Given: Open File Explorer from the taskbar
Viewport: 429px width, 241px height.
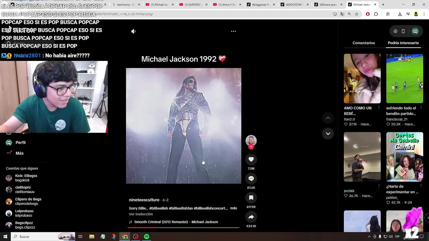Looking at the screenshot, I should pos(91,237).
